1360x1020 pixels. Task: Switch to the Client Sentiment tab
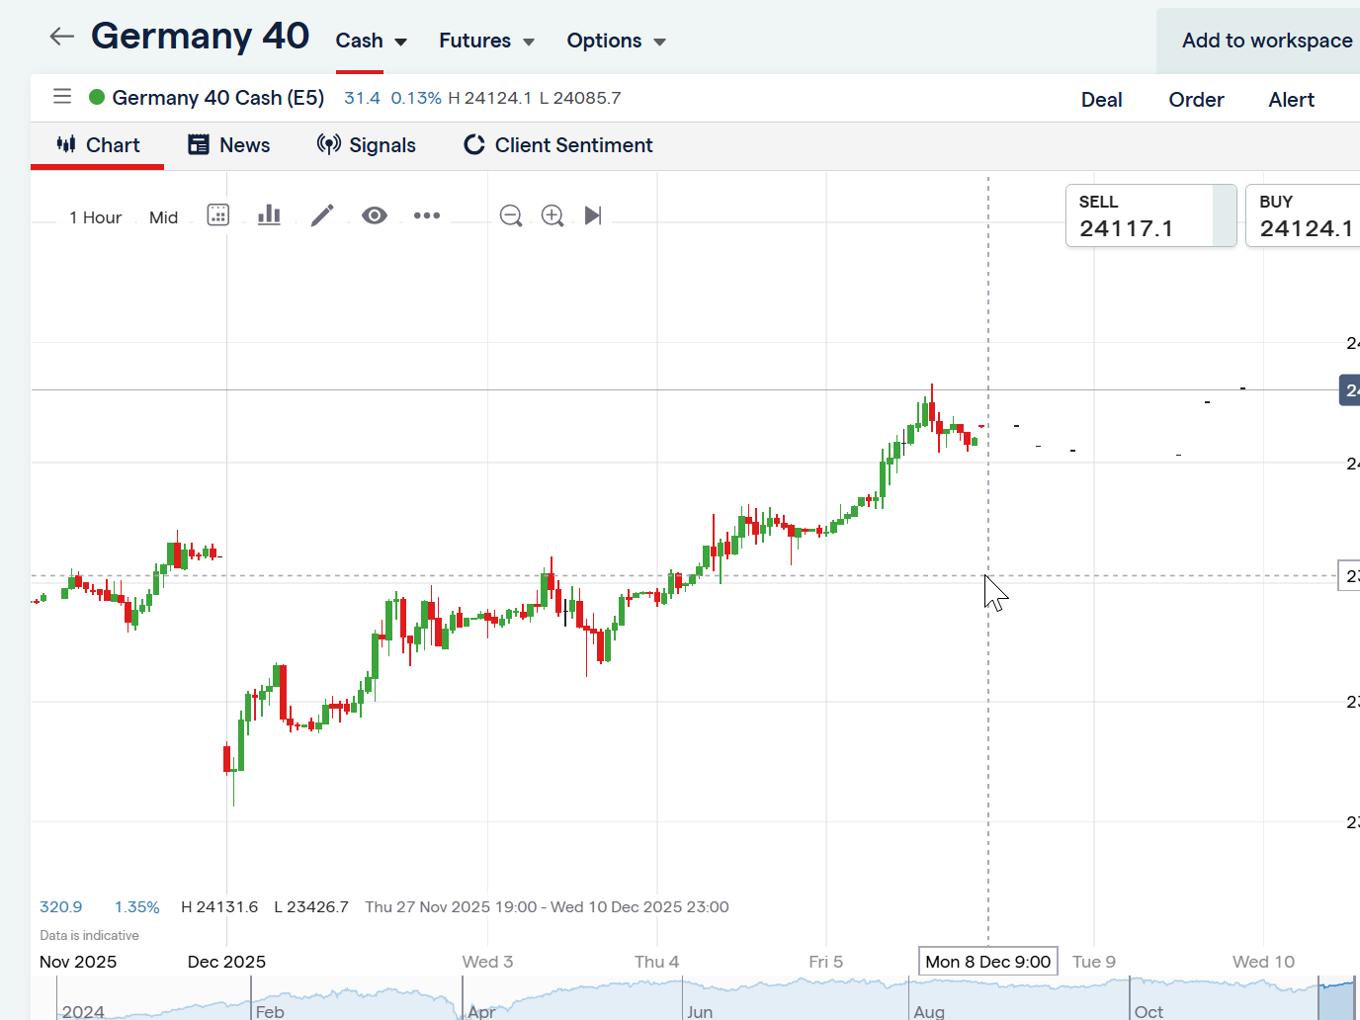pos(558,145)
